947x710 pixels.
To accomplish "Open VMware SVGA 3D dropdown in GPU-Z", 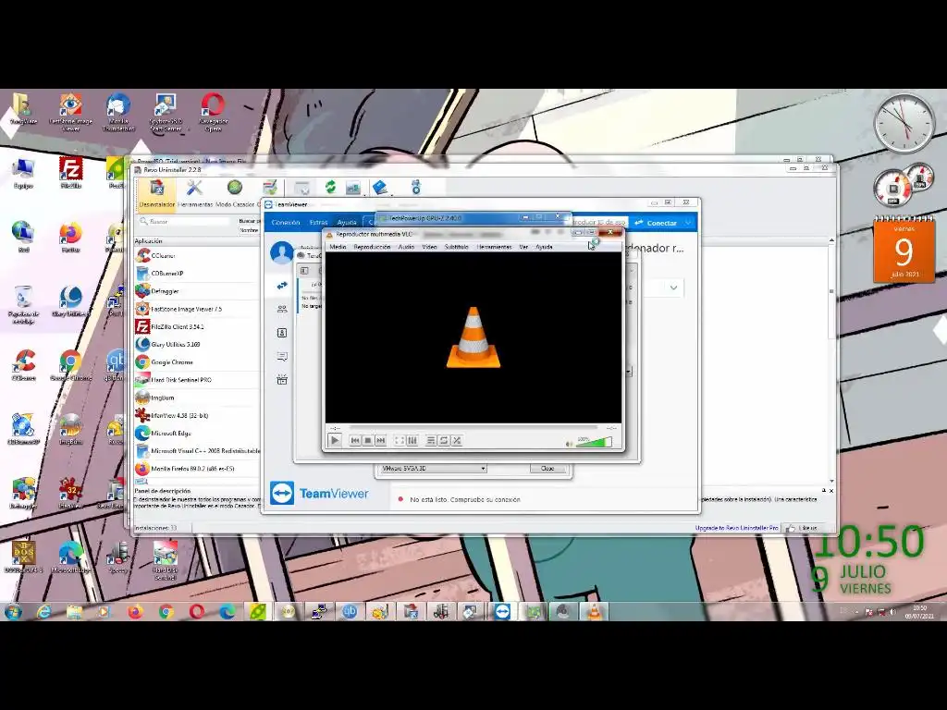I will [433, 469].
